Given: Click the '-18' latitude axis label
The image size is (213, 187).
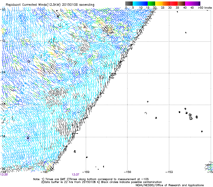Looking at the screenshot, I should click(3, 136).
